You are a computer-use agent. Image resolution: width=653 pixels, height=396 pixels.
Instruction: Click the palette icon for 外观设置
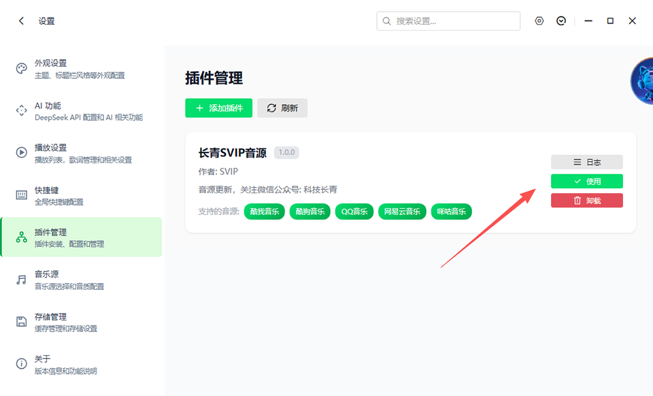[21, 69]
